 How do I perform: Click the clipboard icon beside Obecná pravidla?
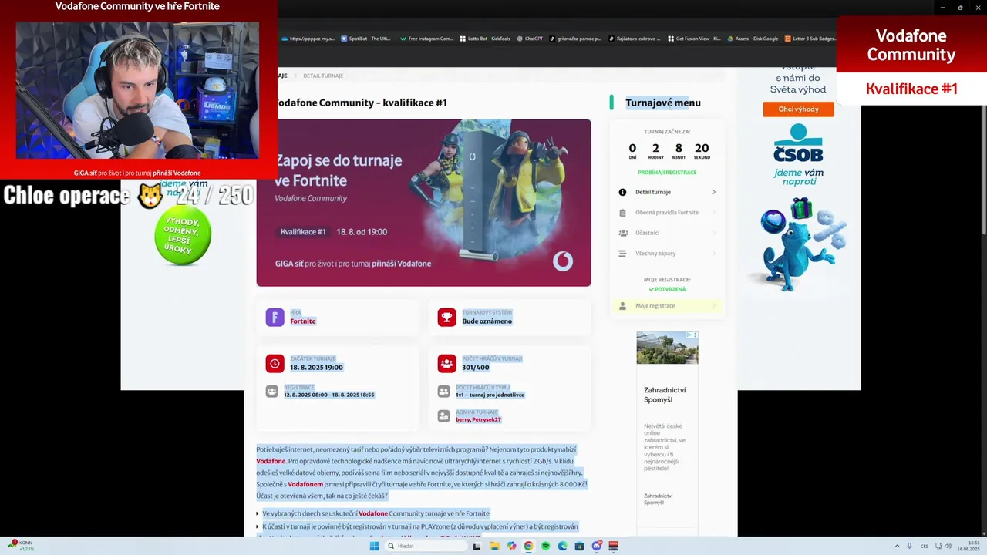pyautogui.click(x=622, y=212)
